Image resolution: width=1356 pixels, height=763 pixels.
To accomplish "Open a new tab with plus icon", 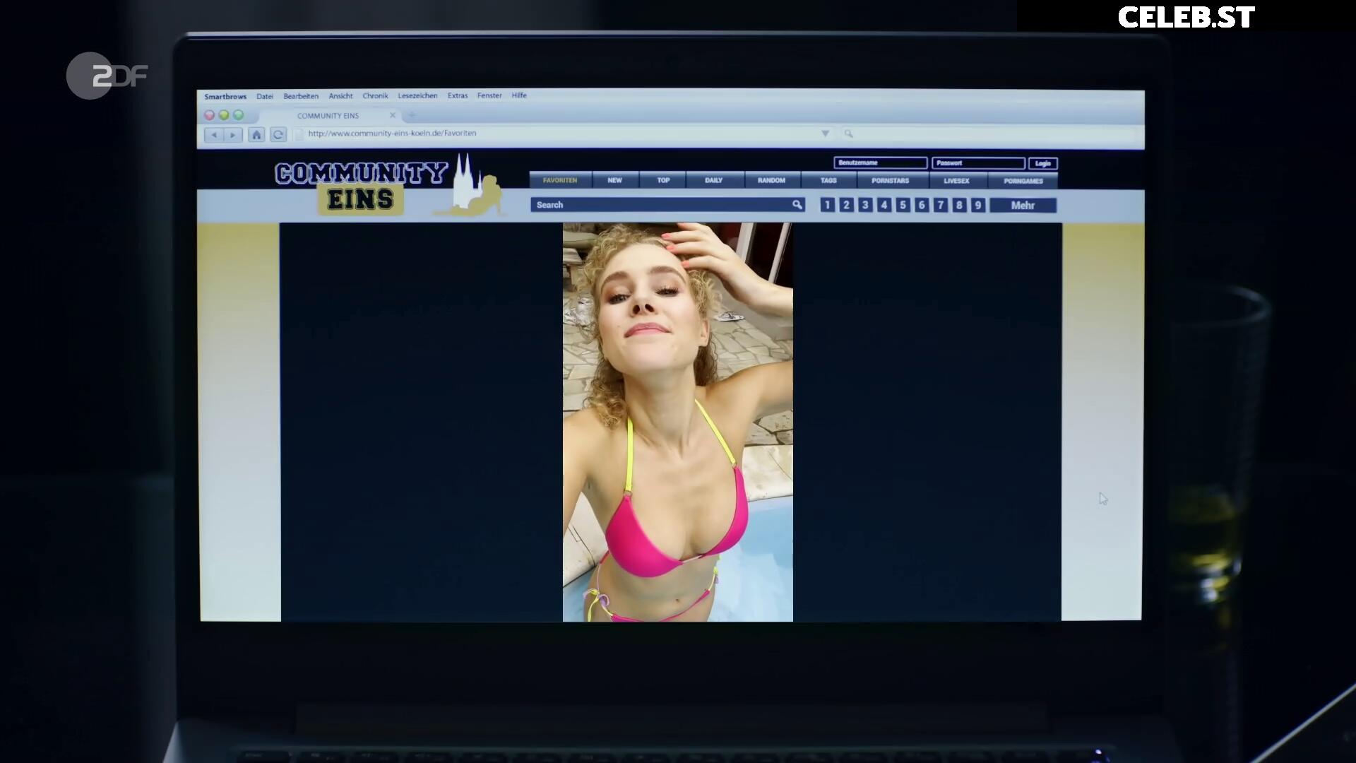I will (412, 115).
